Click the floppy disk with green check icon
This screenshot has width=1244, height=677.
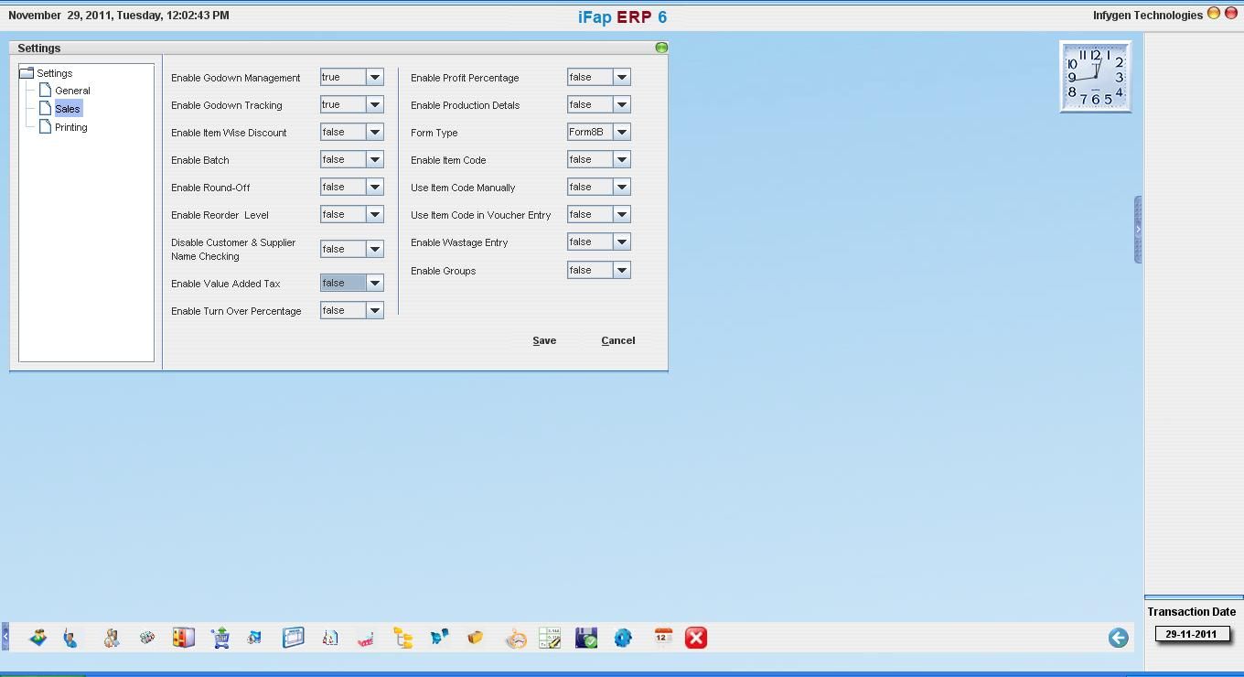[x=586, y=638]
